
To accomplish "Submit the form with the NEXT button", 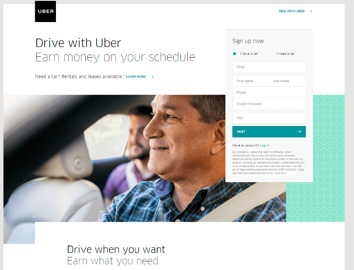I will pyautogui.click(x=269, y=132).
